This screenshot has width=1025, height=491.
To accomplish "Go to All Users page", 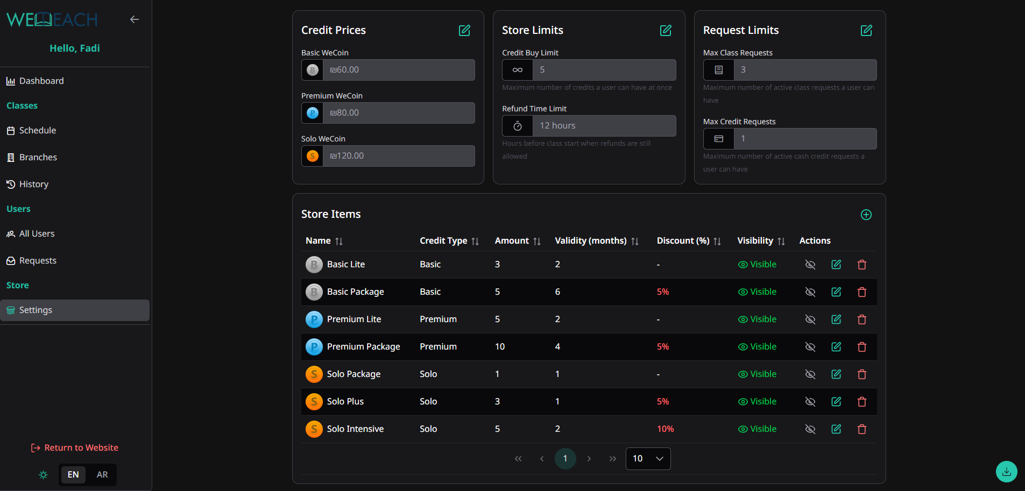I will click(36, 233).
